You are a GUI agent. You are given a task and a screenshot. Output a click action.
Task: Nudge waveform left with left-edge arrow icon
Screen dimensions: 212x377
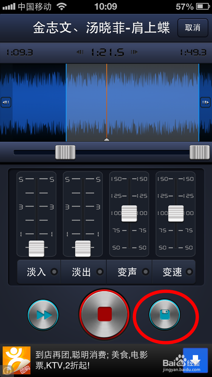[6, 103]
